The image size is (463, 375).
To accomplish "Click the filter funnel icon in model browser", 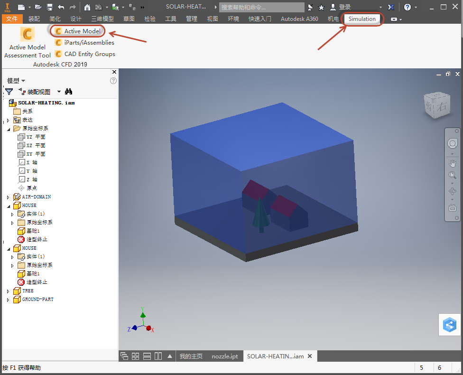I will [x=9, y=92].
